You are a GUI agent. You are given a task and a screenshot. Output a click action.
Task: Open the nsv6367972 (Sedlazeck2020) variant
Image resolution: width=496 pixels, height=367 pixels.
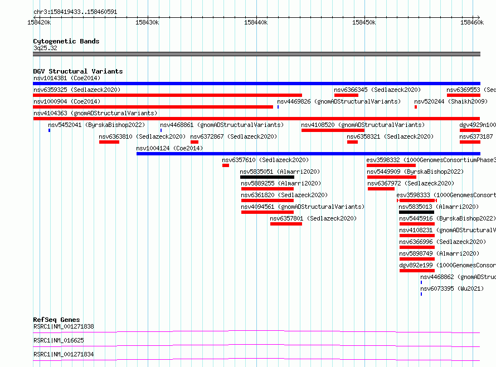point(411,183)
